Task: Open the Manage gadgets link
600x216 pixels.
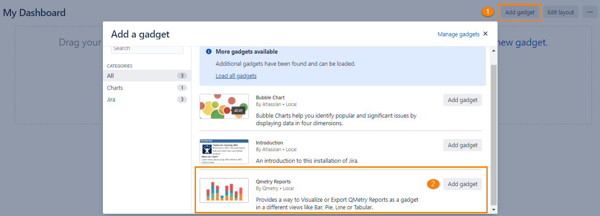Action: coord(458,34)
